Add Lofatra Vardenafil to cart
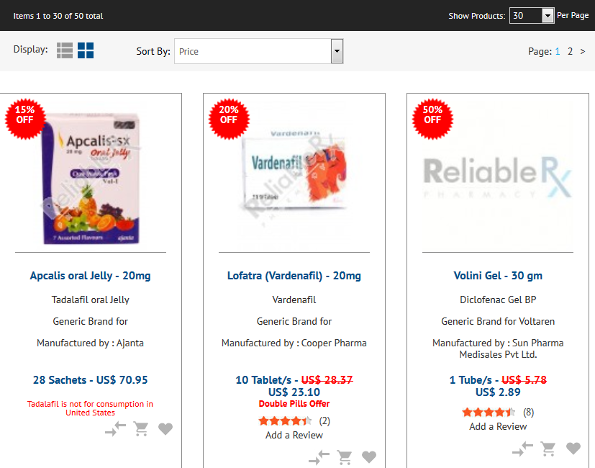The image size is (595, 468). pos(345,457)
